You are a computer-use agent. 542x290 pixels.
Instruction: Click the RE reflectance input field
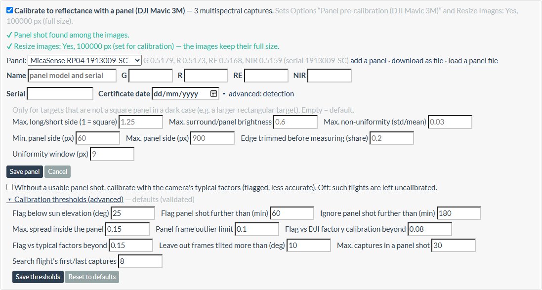266,76
